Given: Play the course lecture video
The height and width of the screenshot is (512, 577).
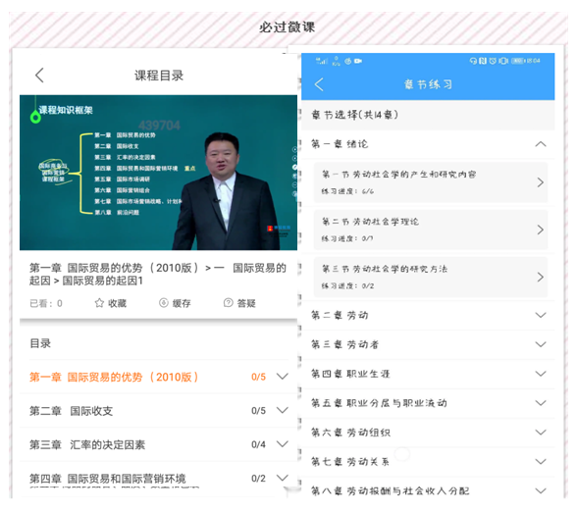Looking at the screenshot, I should pyautogui.click(x=158, y=173).
